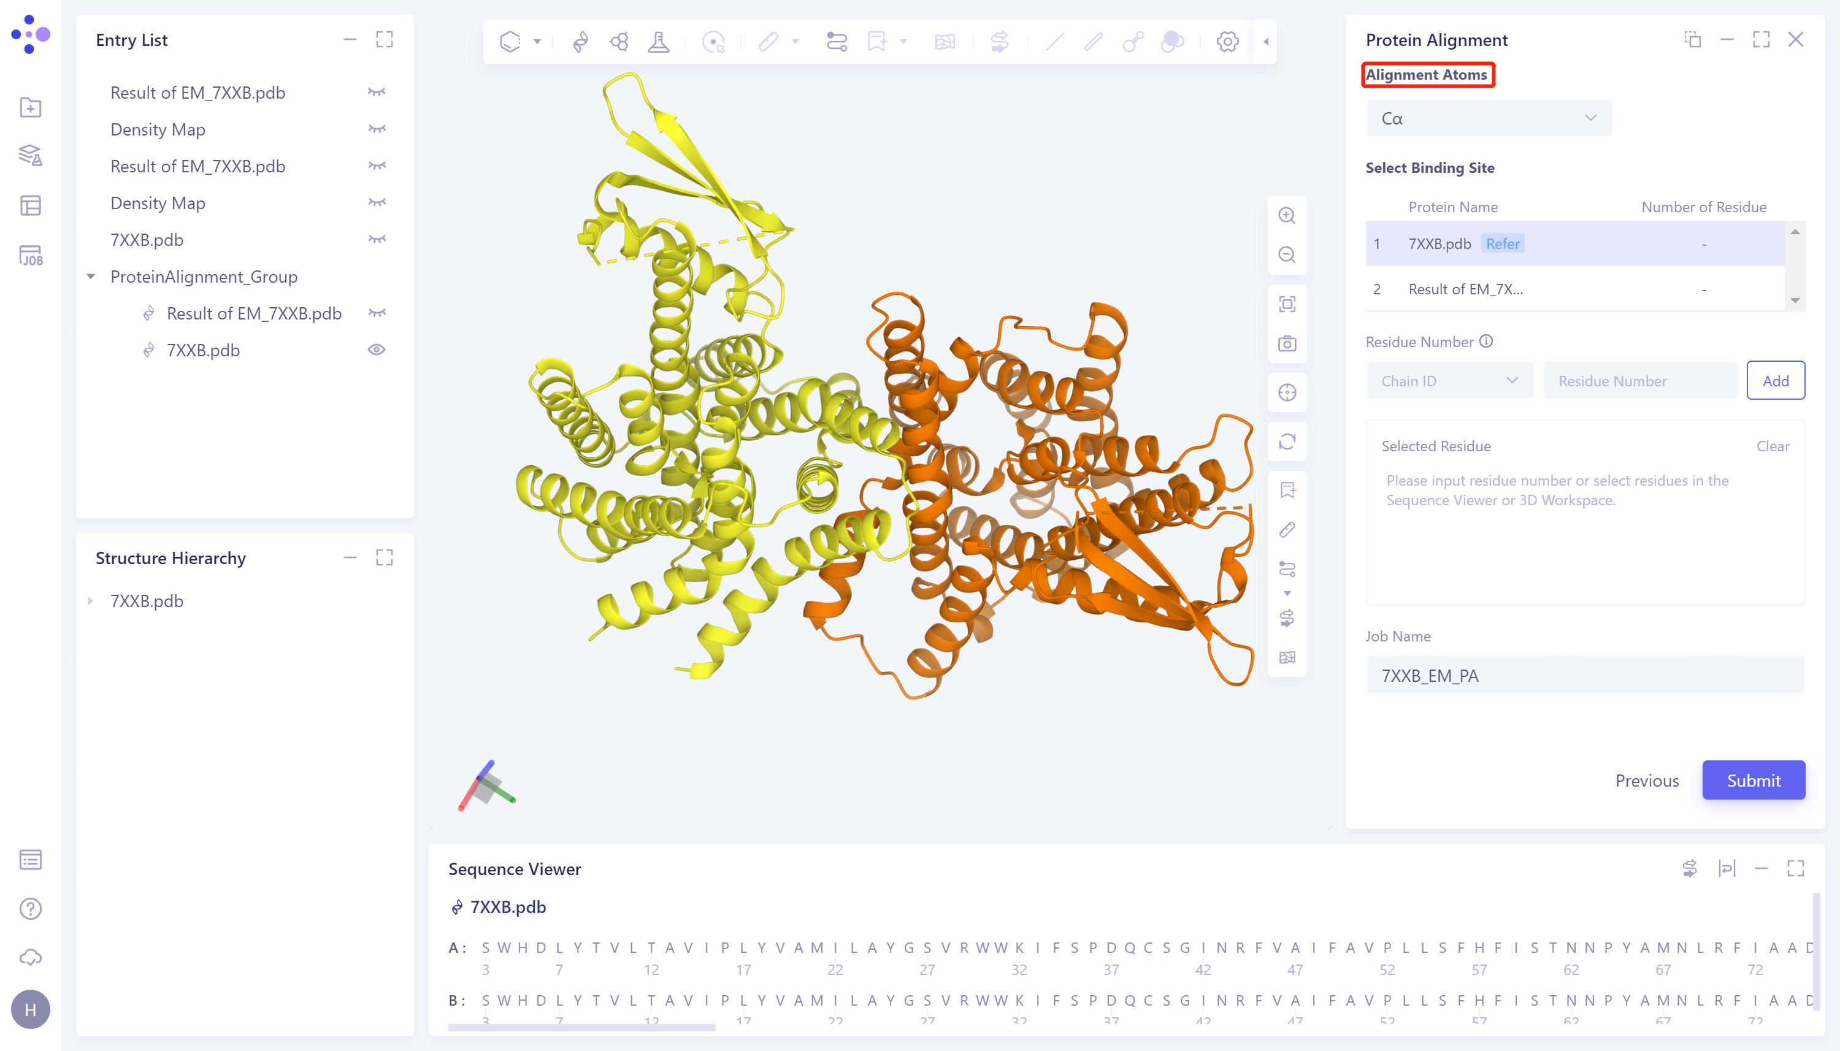Click the Add residue button

[x=1775, y=380]
